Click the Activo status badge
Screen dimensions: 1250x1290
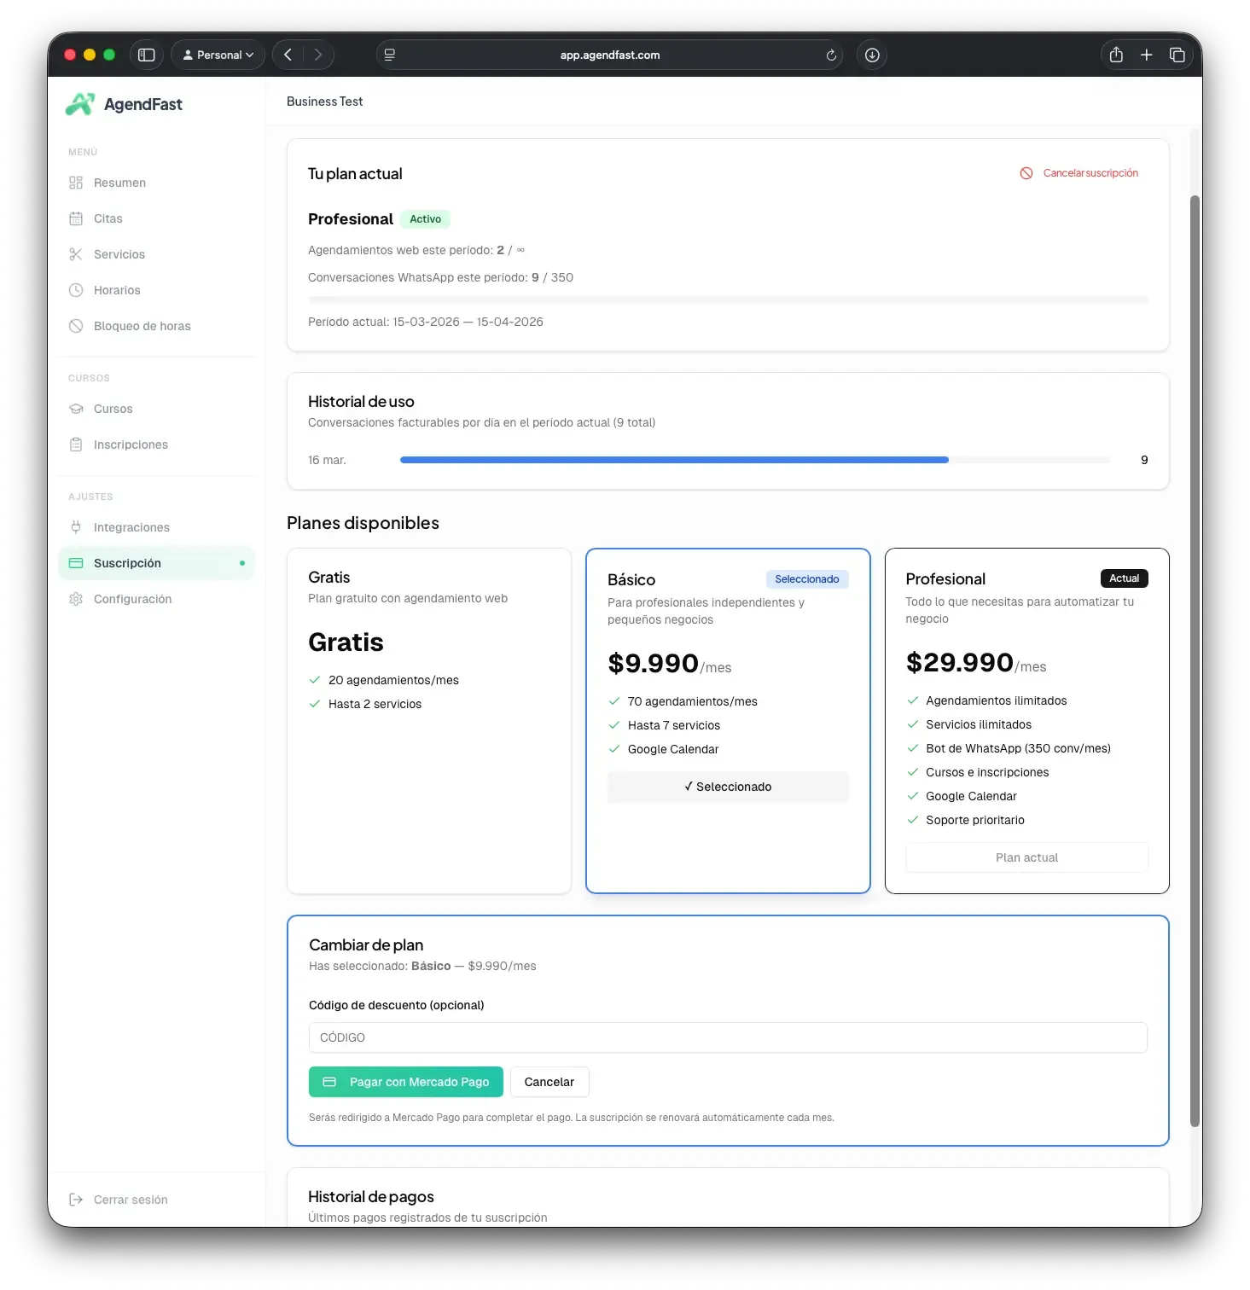425,219
